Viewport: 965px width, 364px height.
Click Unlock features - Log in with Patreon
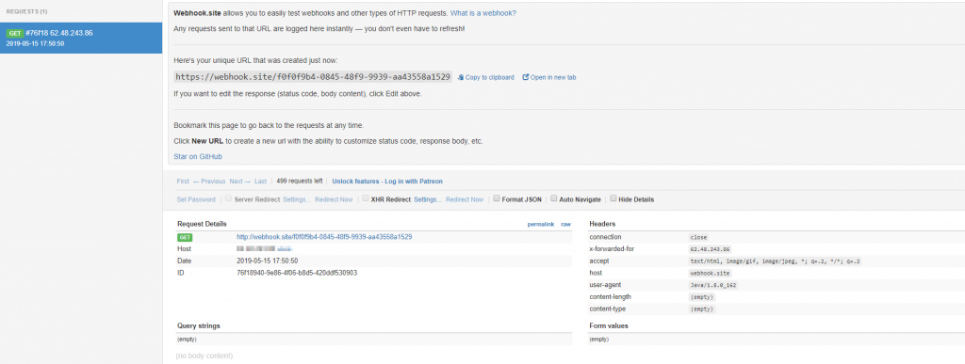click(387, 182)
